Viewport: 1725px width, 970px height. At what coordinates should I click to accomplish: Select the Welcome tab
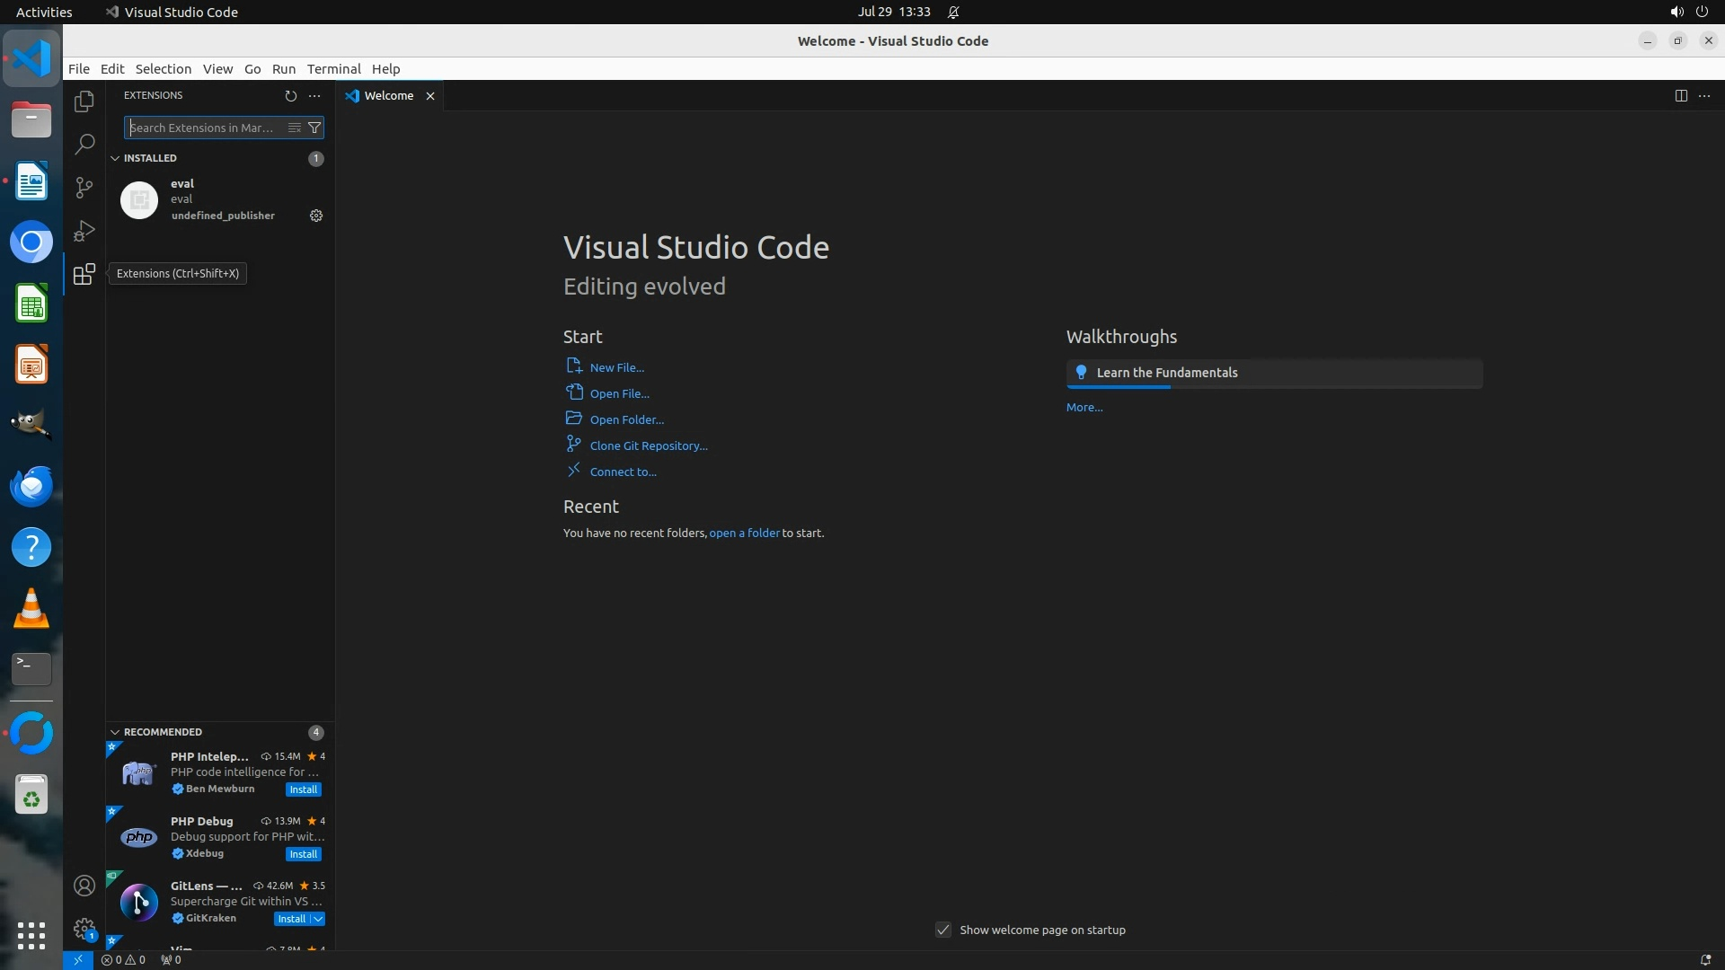pyautogui.click(x=388, y=95)
